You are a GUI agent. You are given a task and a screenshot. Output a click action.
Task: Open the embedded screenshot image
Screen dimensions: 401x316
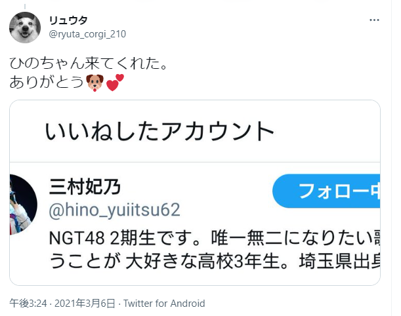195,193
